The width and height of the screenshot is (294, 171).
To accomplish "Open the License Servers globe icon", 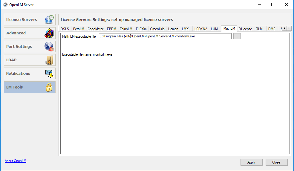I will (x=49, y=20).
